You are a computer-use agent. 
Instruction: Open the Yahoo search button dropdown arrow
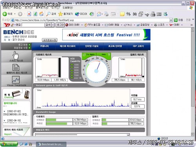[x=53, y=25]
